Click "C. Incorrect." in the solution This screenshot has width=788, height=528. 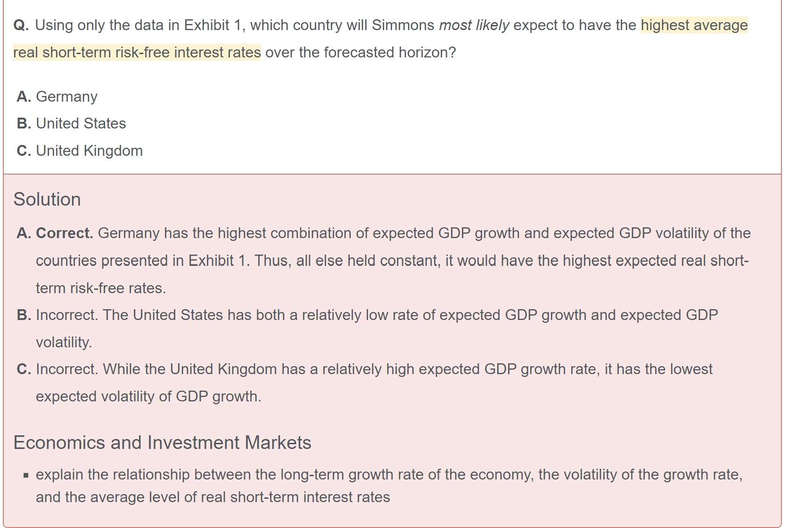57,369
